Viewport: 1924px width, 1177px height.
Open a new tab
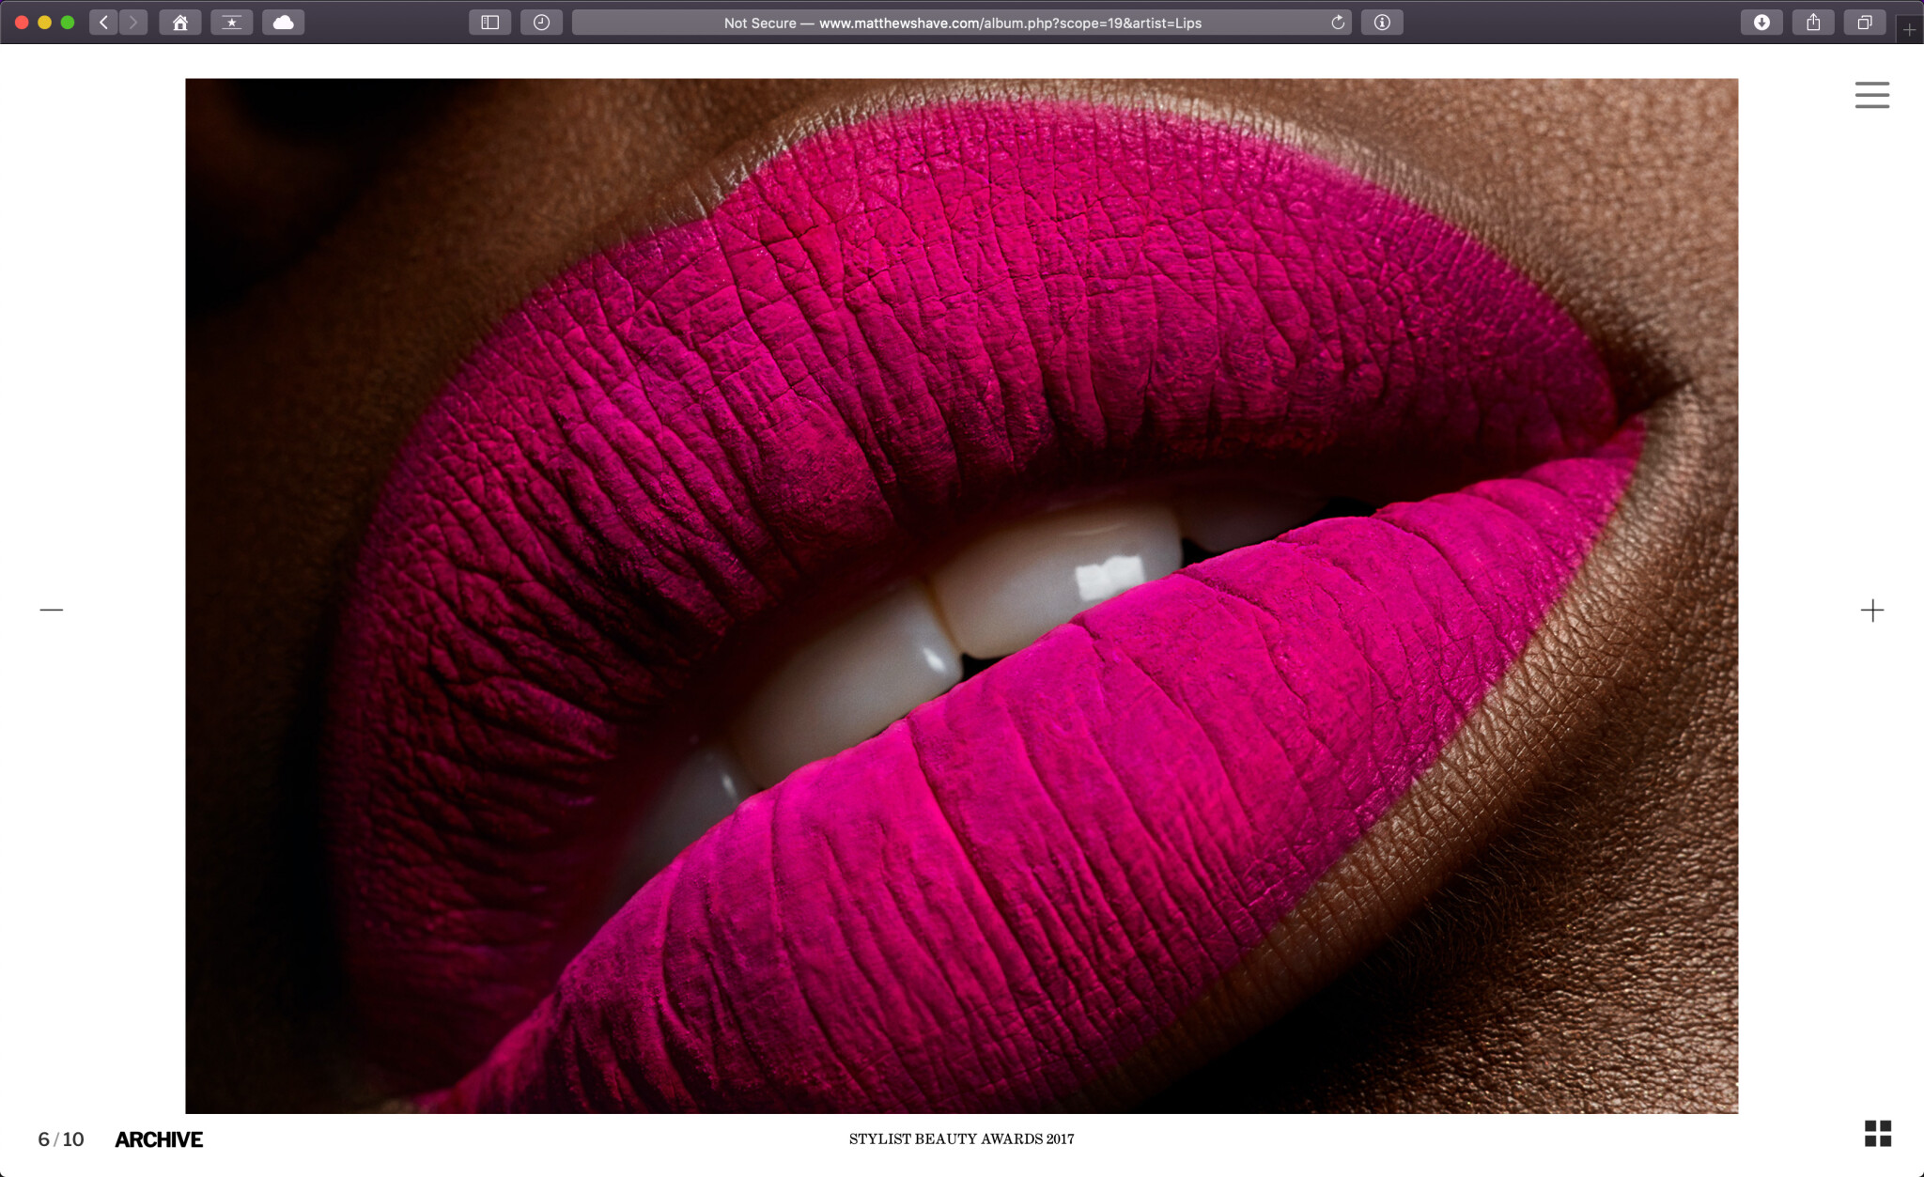[x=1909, y=30]
